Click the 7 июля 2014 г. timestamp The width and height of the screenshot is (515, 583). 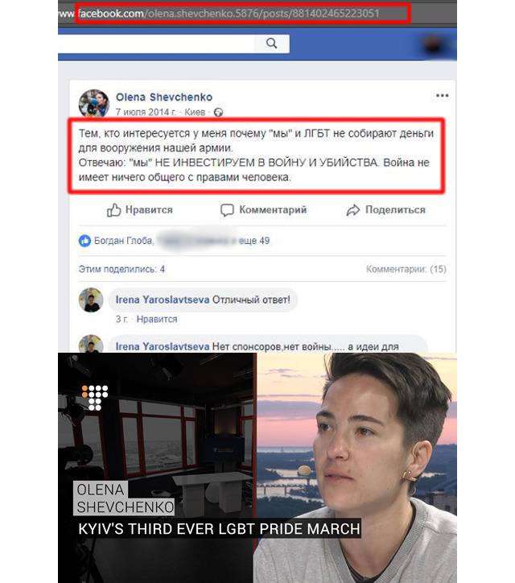pos(146,112)
